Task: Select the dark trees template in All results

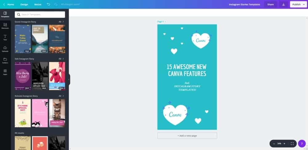Action: tap(57, 143)
